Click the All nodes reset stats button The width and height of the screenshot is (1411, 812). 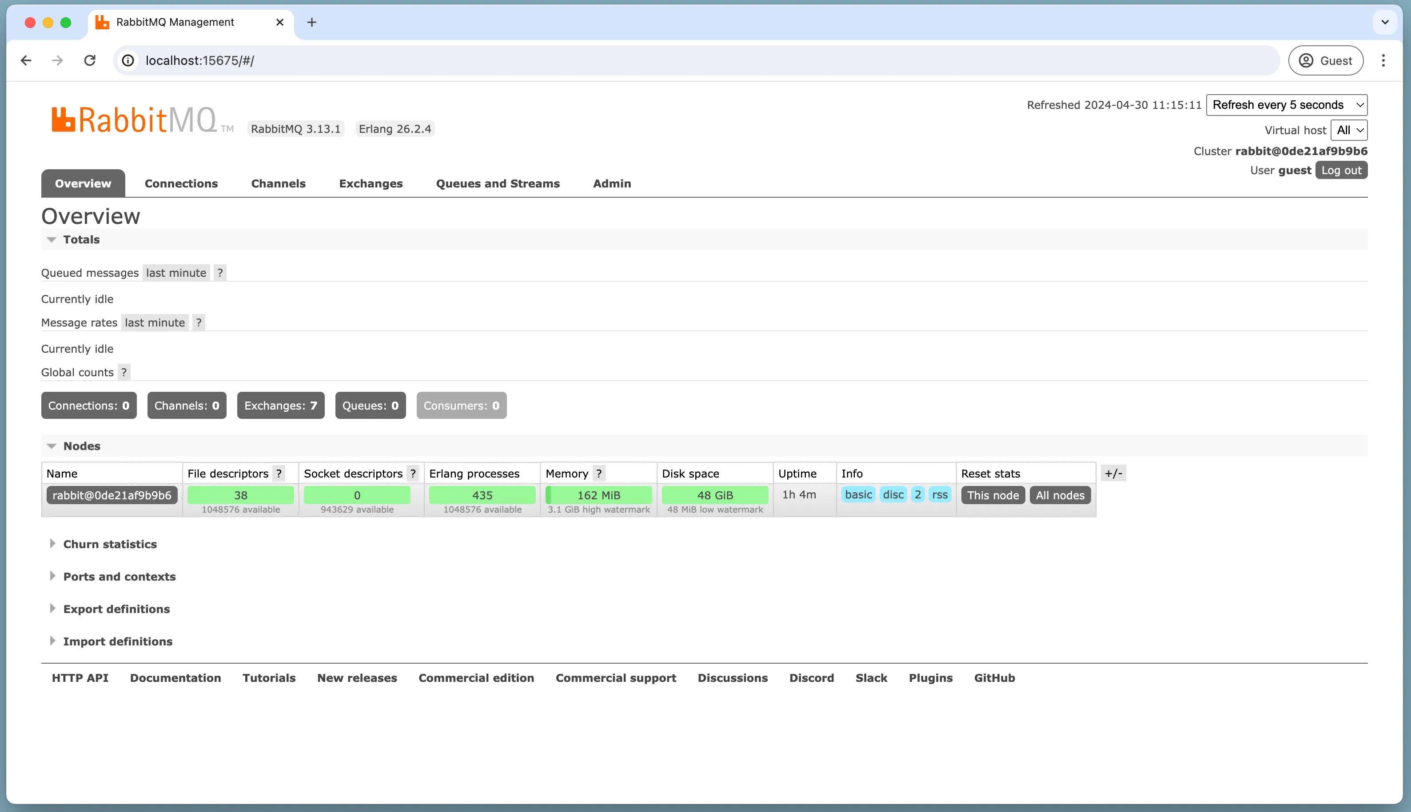(x=1060, y=495)
